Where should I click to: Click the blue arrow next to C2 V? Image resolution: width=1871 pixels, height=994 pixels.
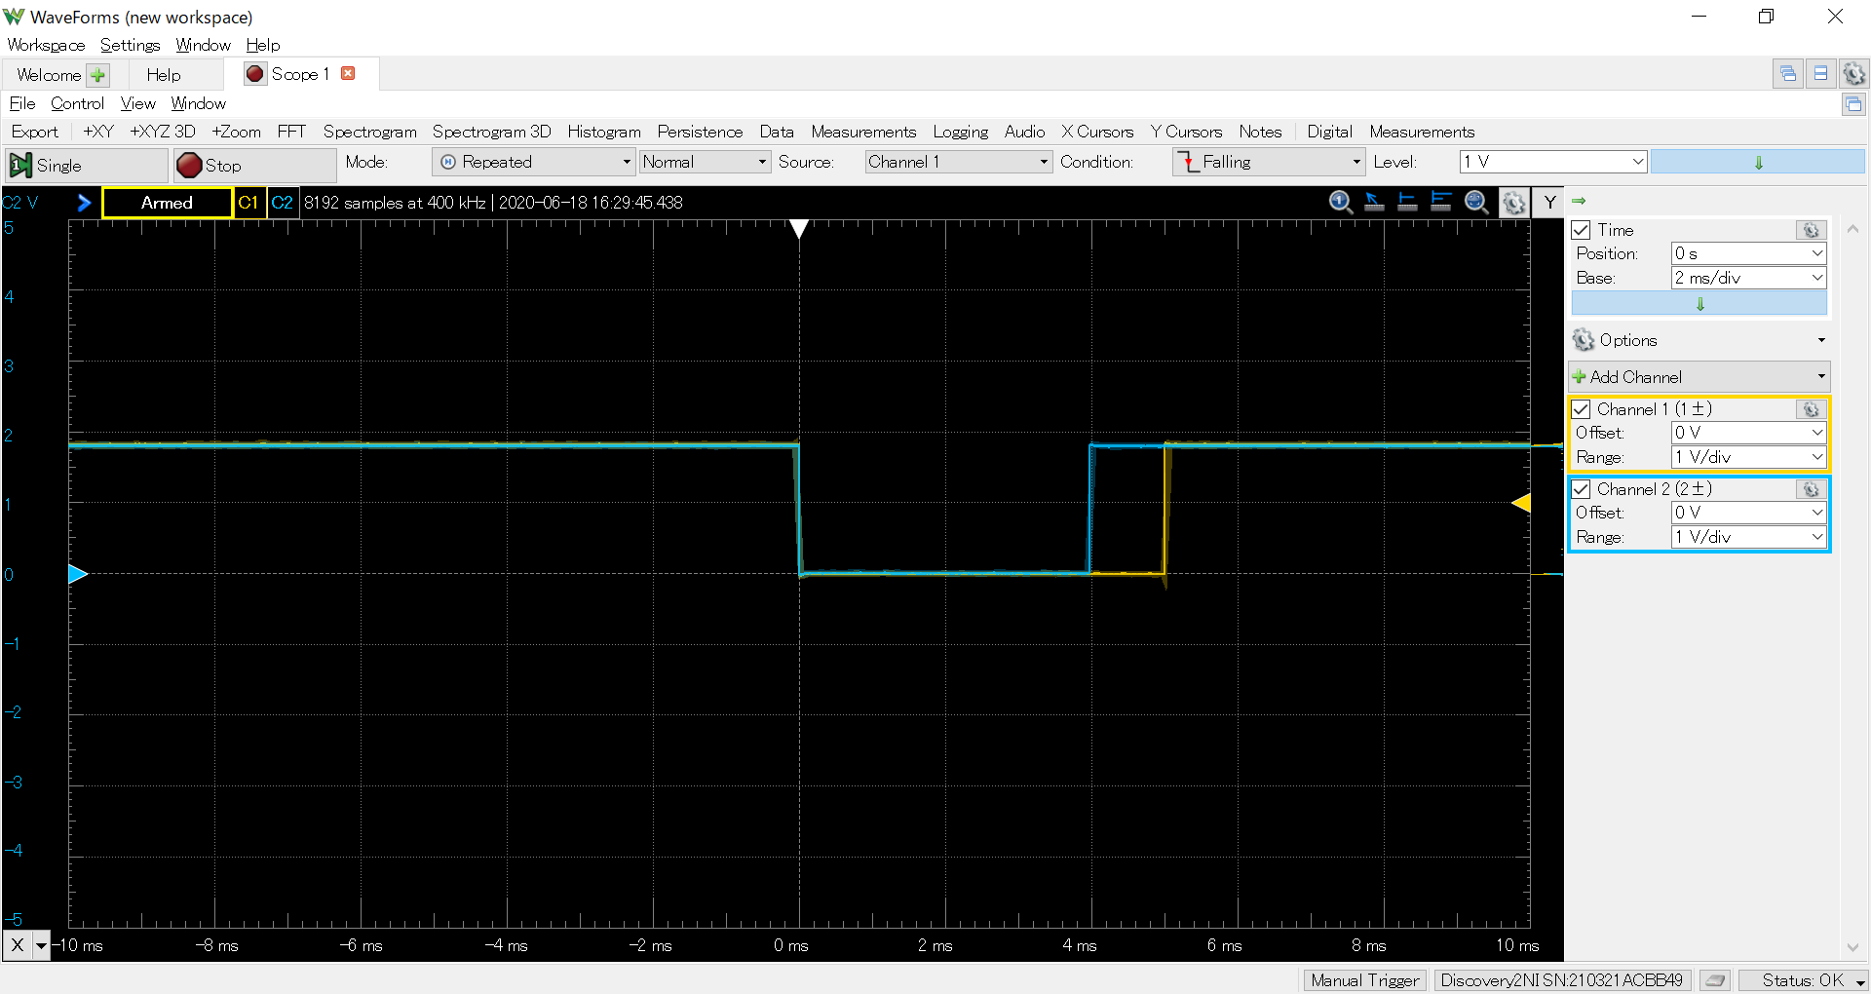tap(84, 203)
